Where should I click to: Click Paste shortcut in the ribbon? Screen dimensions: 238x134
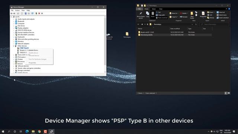[x=161, y=18]
